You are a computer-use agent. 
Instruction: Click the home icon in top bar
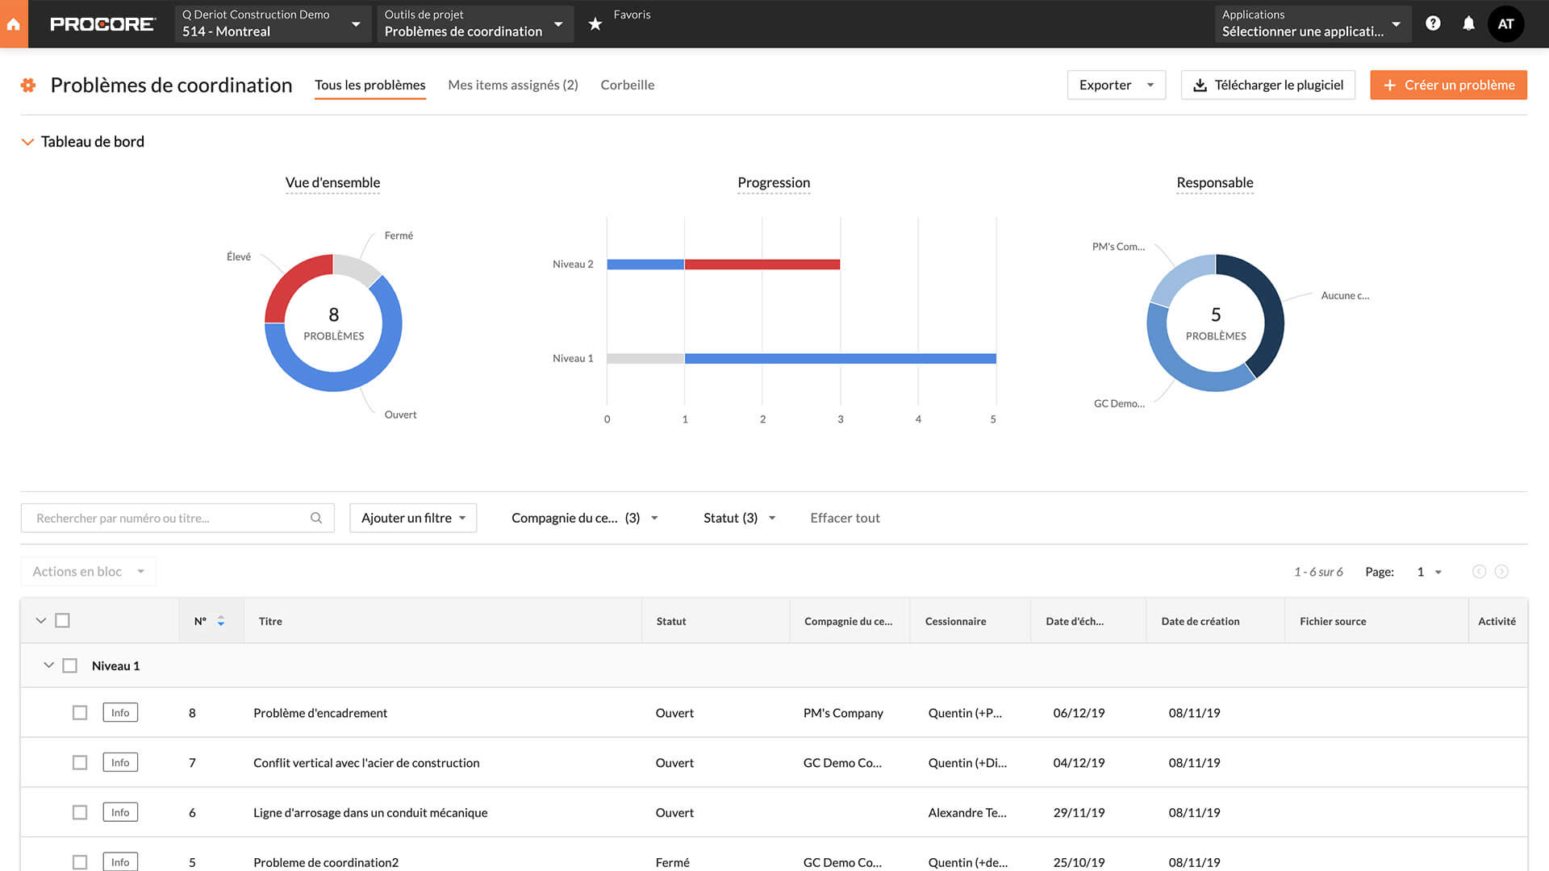[14, 24]
